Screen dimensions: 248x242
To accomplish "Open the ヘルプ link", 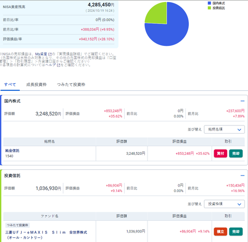I will coord(51,65).
